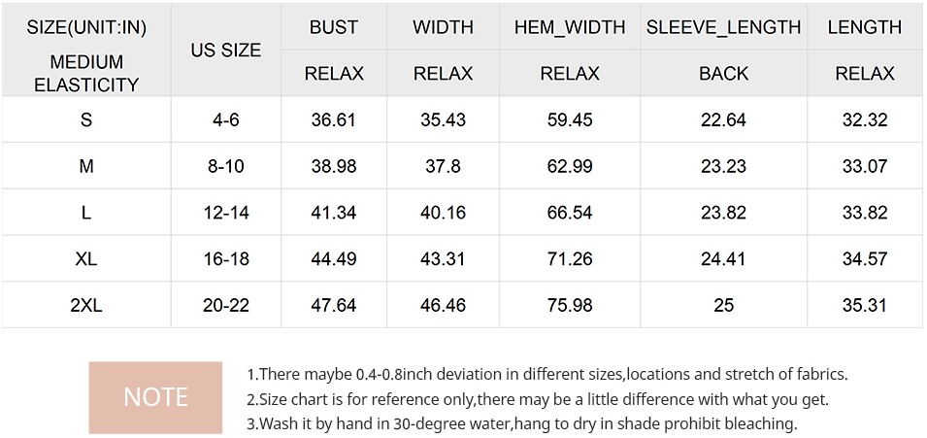Click the 2XL size row label
Image resolution: width=927 pixels, height=438 pixels.
tap(86, 305)
